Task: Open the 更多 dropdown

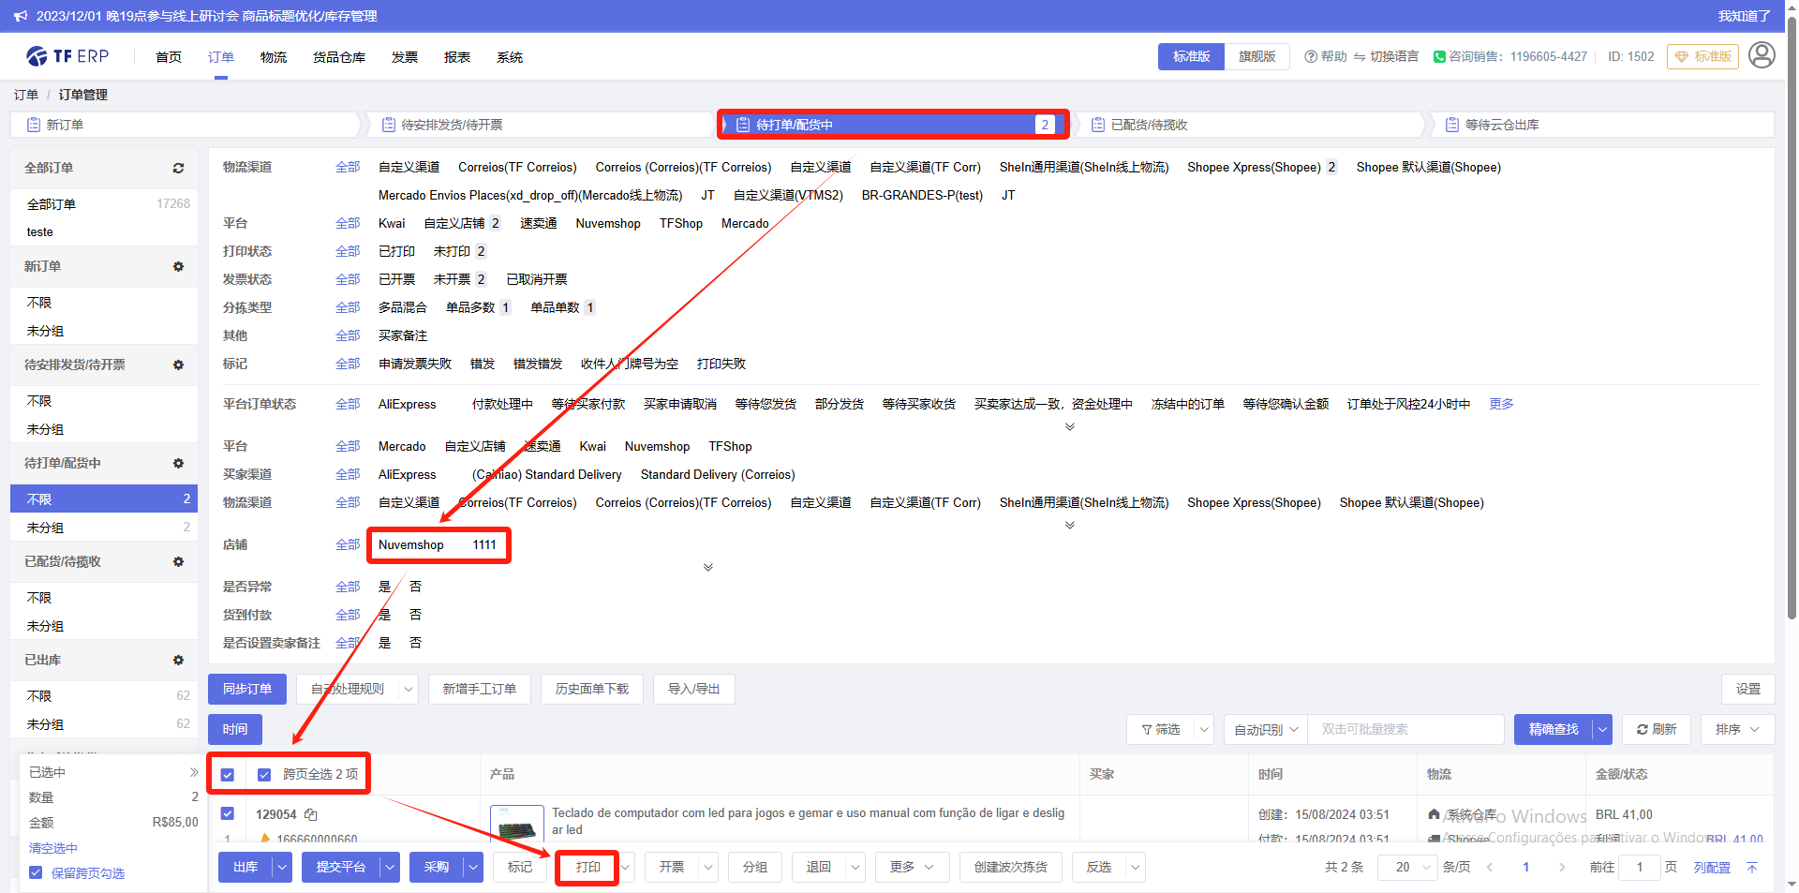Action: (913, 867)
